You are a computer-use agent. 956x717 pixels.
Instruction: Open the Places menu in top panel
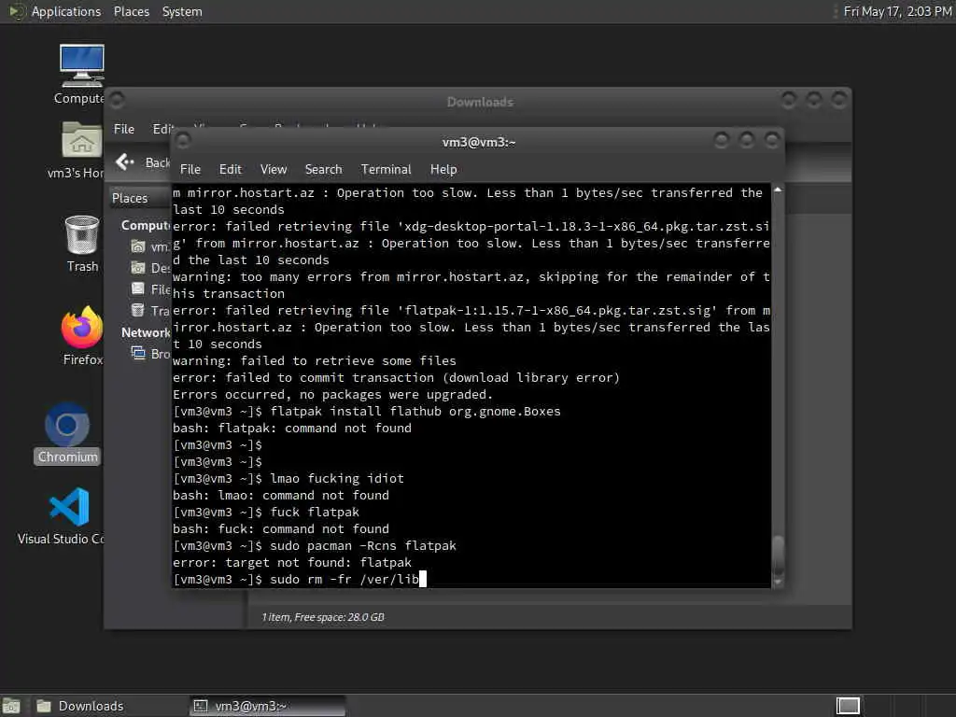(x=131, y=11)
